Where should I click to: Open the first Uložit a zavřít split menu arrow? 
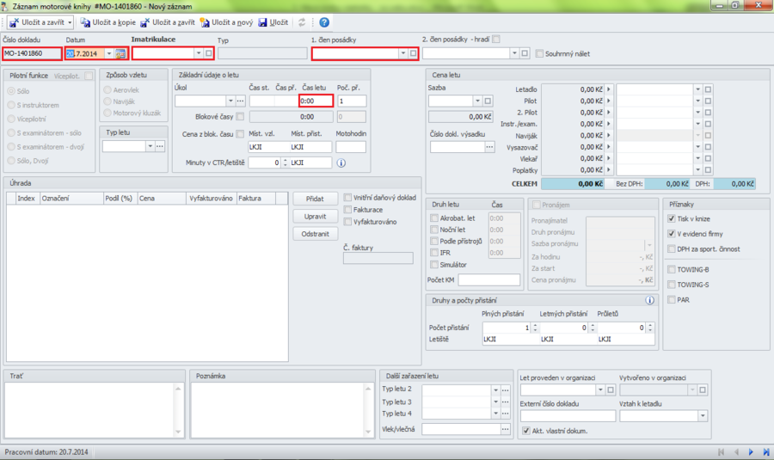point(70,22)
